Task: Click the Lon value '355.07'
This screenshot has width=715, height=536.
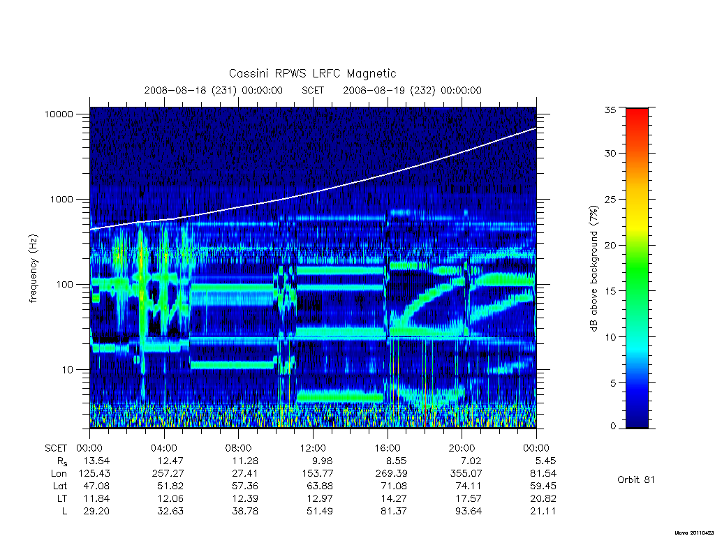Action: pos(466,474)
